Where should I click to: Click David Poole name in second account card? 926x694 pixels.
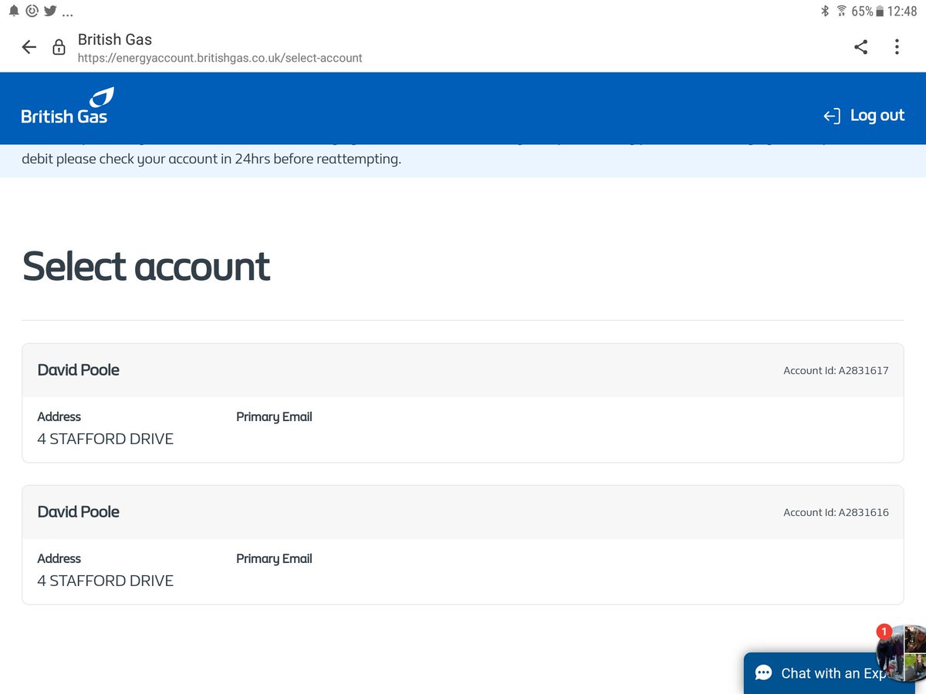[79, 512]
